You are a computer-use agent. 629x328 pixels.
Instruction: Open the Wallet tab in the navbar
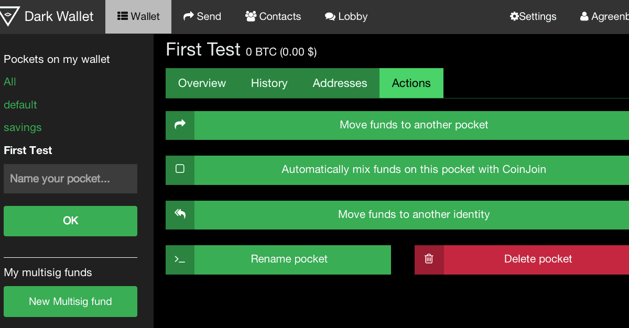(x=138, y=16)
